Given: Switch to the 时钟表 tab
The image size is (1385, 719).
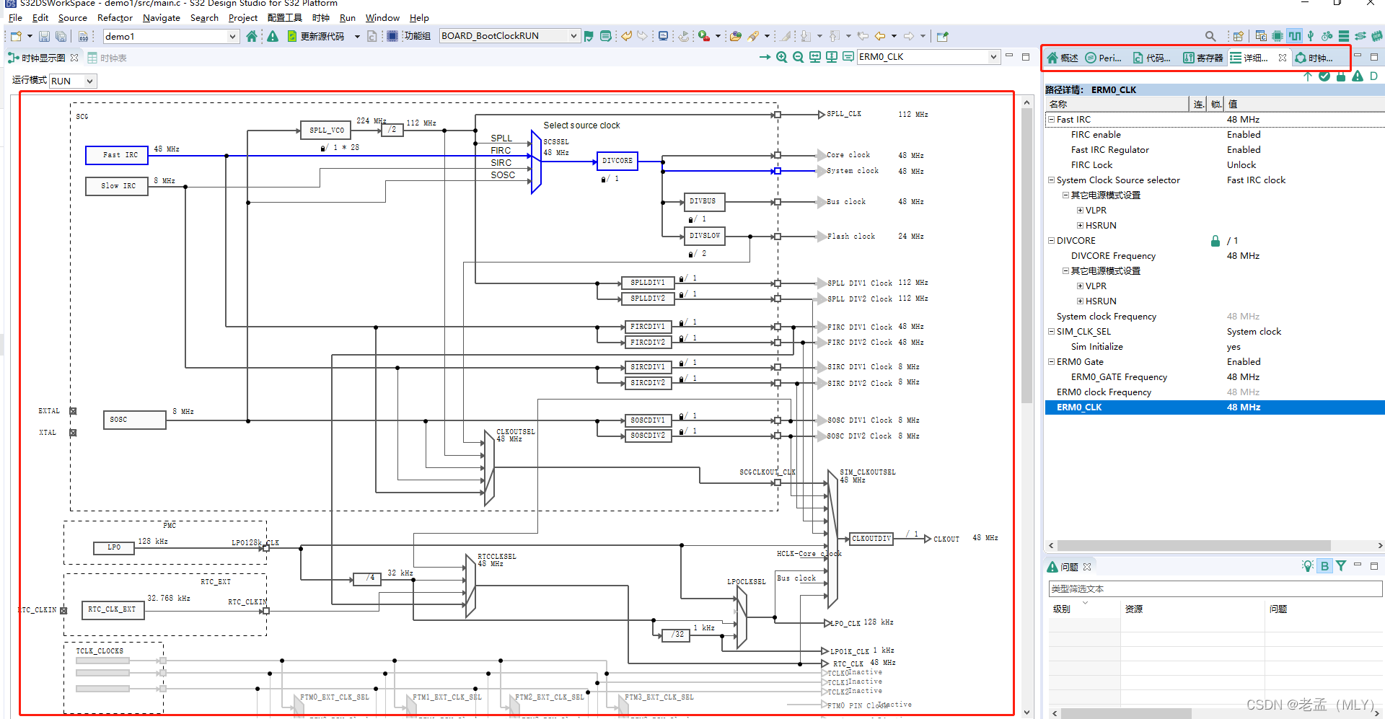Looking at the screenshot, I should click(107, 58).
